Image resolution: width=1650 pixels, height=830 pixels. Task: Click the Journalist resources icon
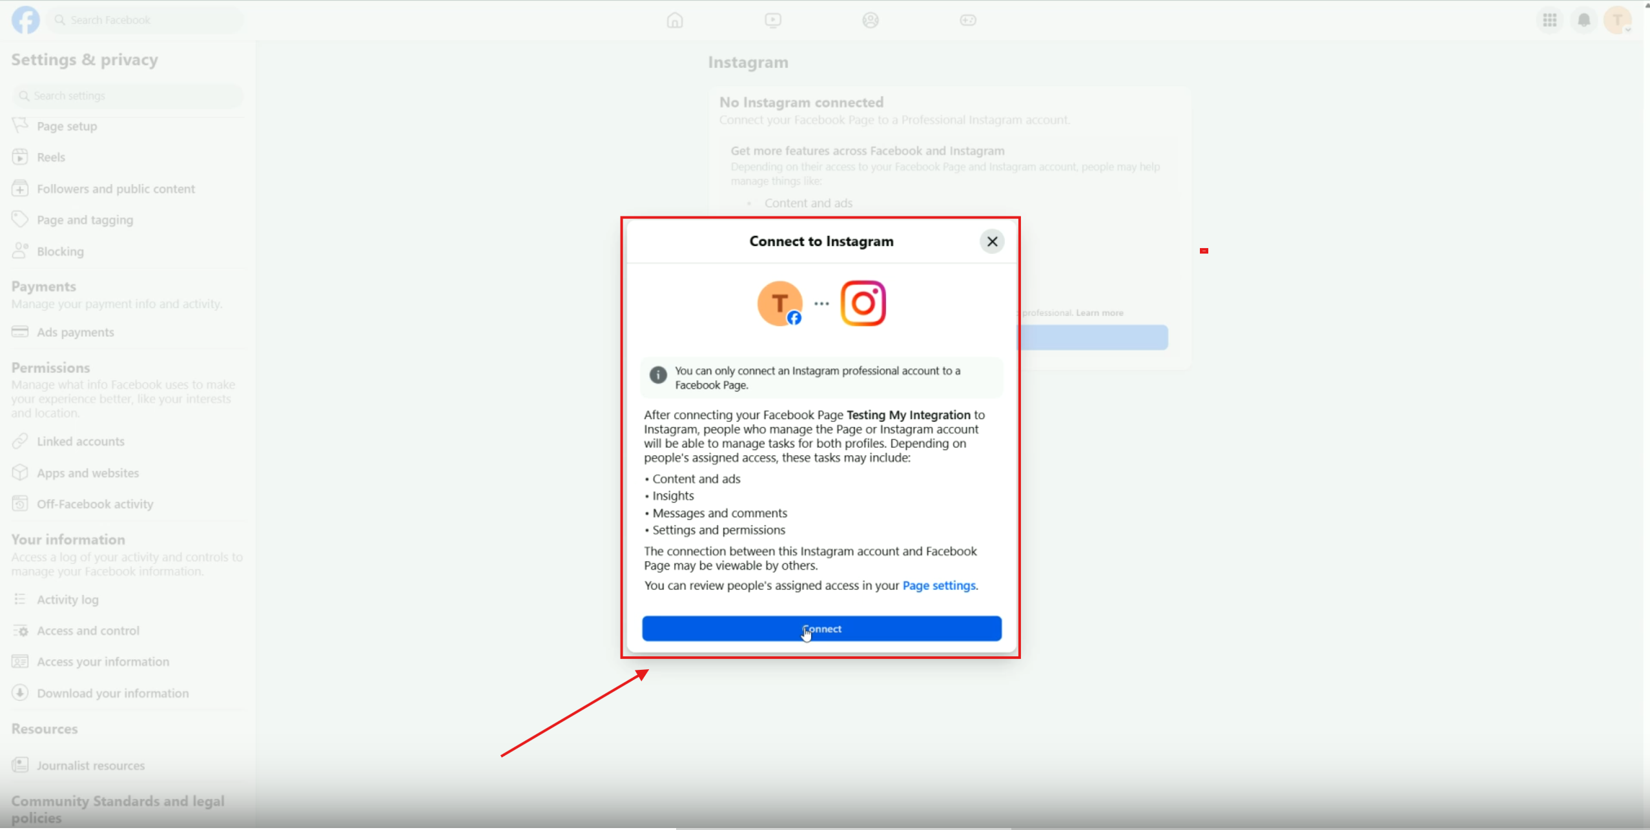tap(20, 765)
